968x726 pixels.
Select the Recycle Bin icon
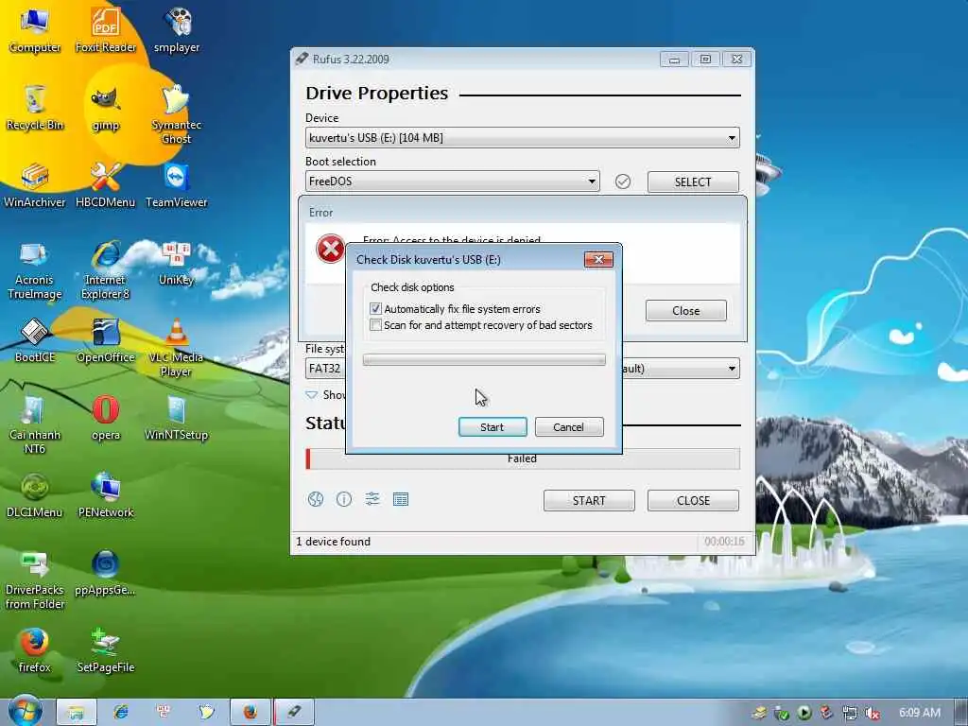click(x=35, y=108)
